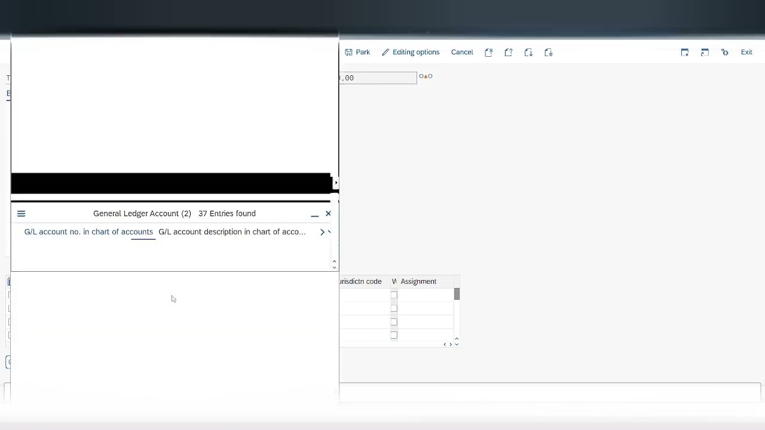Click table scroll left arrow
This screenshot has height=430, width=765.
(x=445, y=344)
